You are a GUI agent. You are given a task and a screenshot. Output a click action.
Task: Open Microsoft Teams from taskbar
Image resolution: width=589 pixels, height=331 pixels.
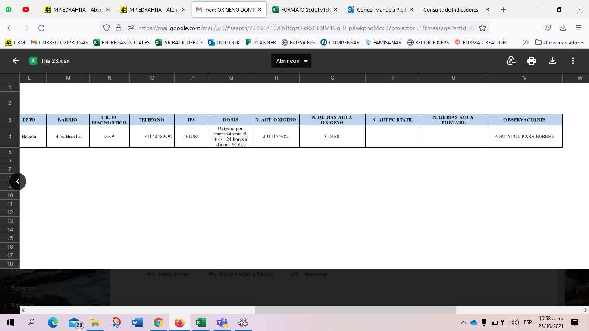coord(222,322)
